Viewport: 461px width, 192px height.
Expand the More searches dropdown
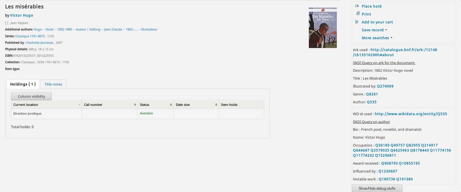377,38
